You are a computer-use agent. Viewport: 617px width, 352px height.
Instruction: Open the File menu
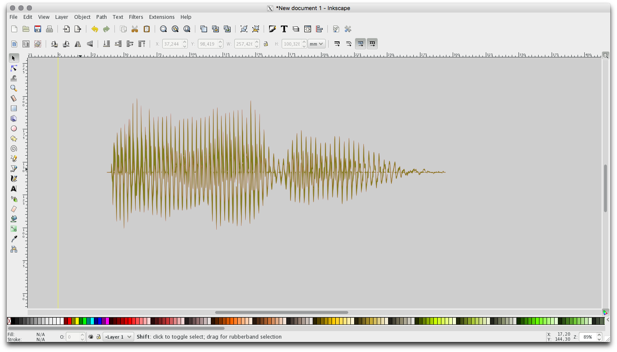tap(13, 17)
